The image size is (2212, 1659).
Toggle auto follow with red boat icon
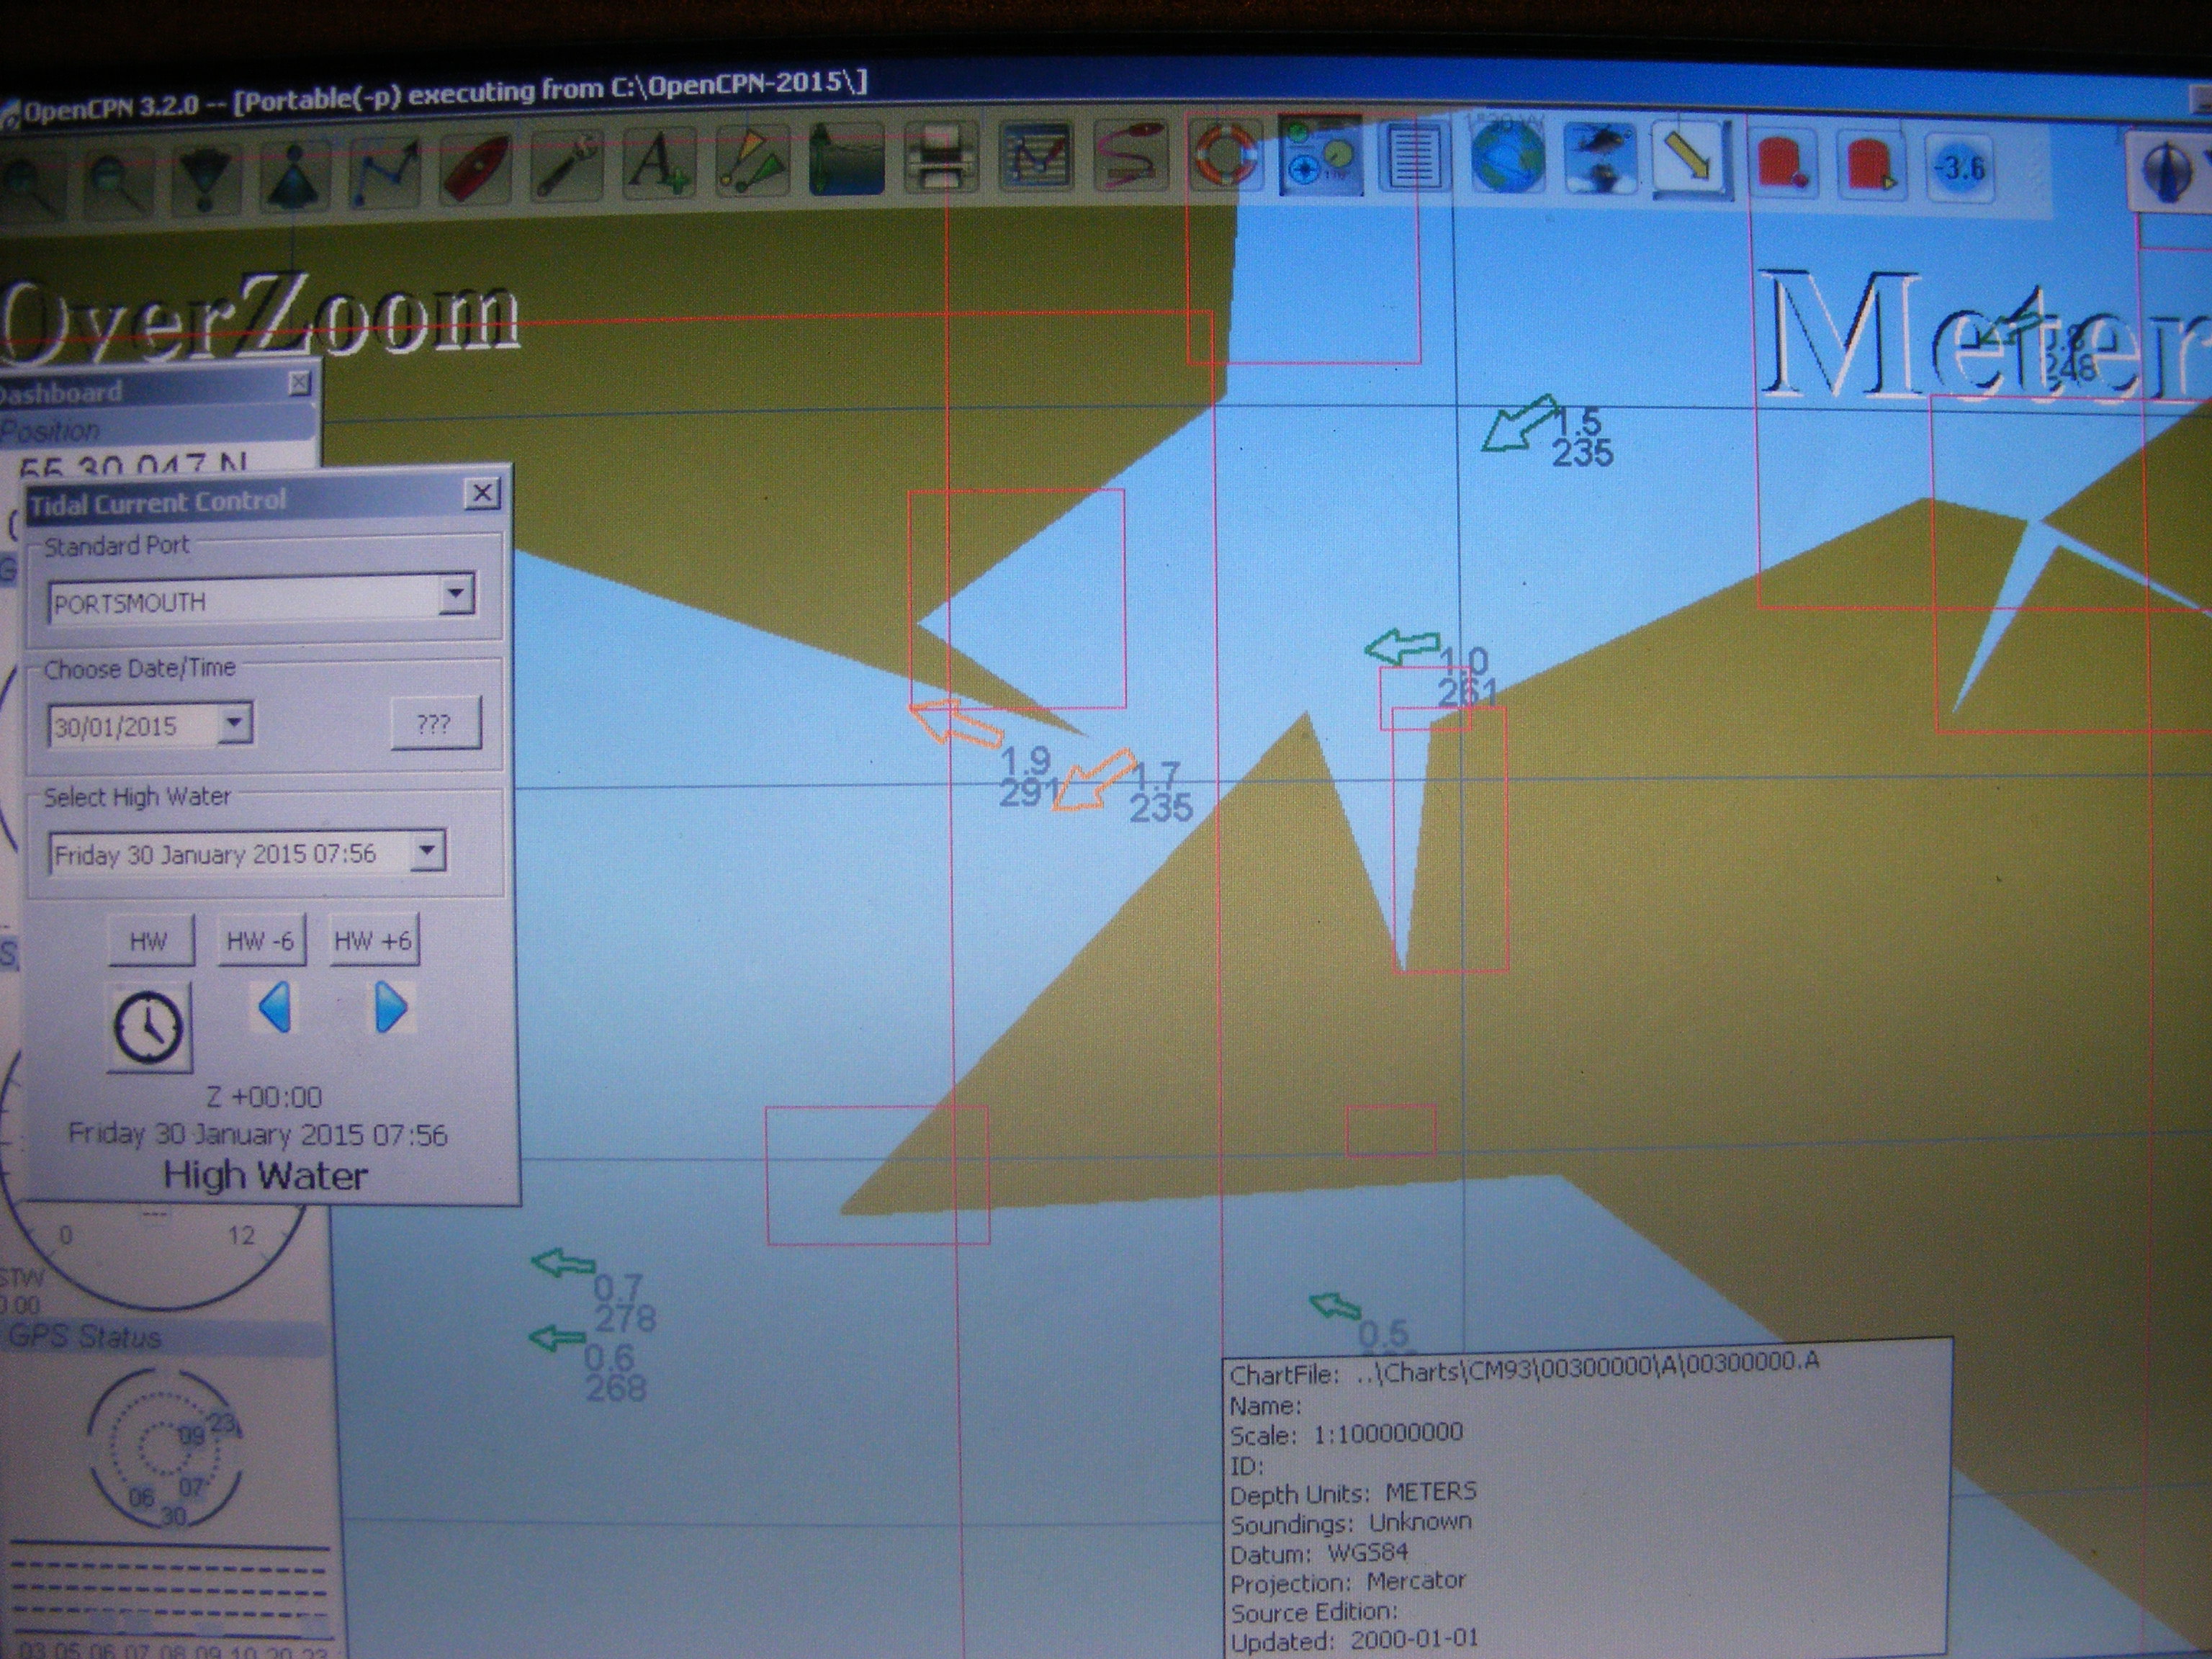477,168
